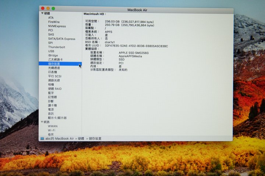This screenshot has width=265, height=176.
Task: Collapse the 硬體 hardware section triangle
Action: (x=42, y=13)
